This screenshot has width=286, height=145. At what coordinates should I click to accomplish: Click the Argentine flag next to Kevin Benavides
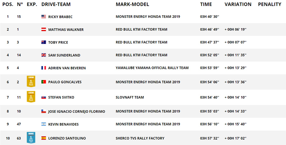pos(44,124)
